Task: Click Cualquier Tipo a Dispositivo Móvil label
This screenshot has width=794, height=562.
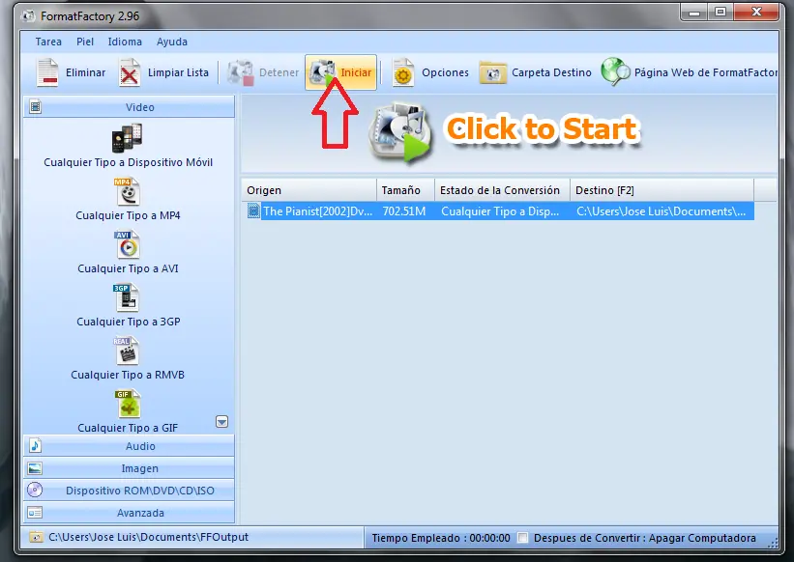Action: 128,162
